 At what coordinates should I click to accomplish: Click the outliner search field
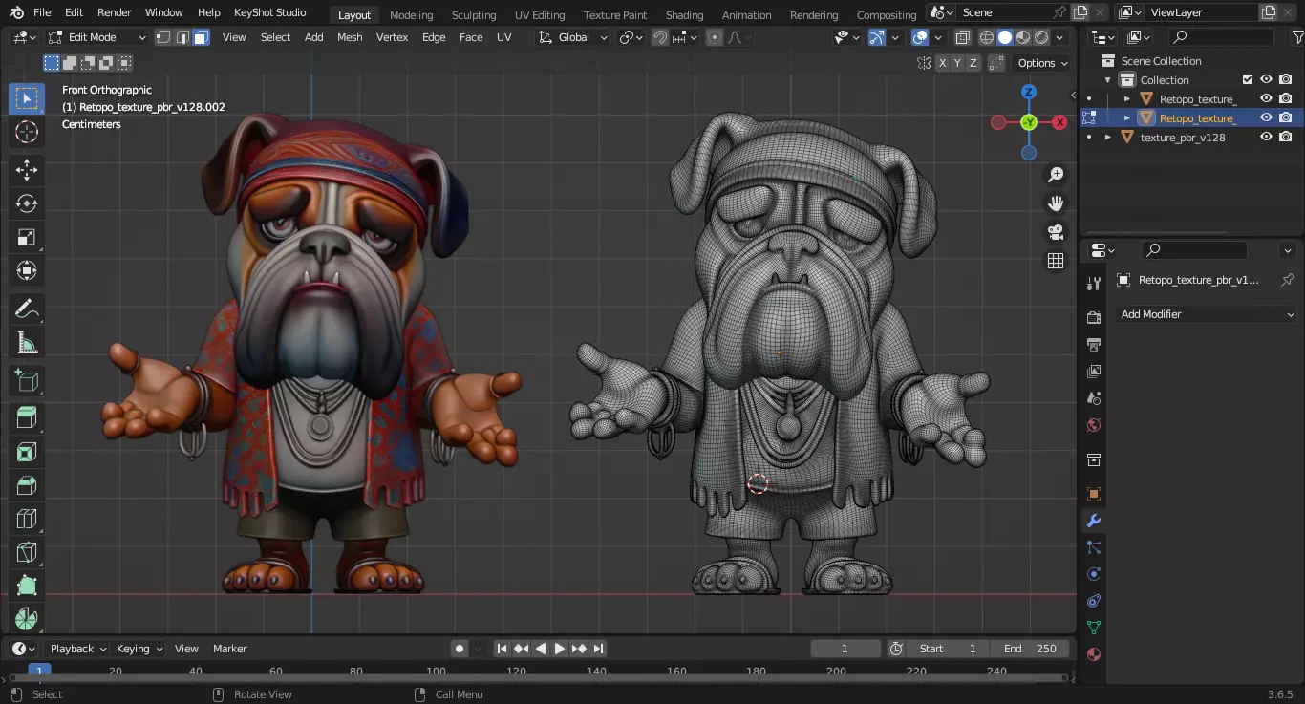(x=1222, y=37)
